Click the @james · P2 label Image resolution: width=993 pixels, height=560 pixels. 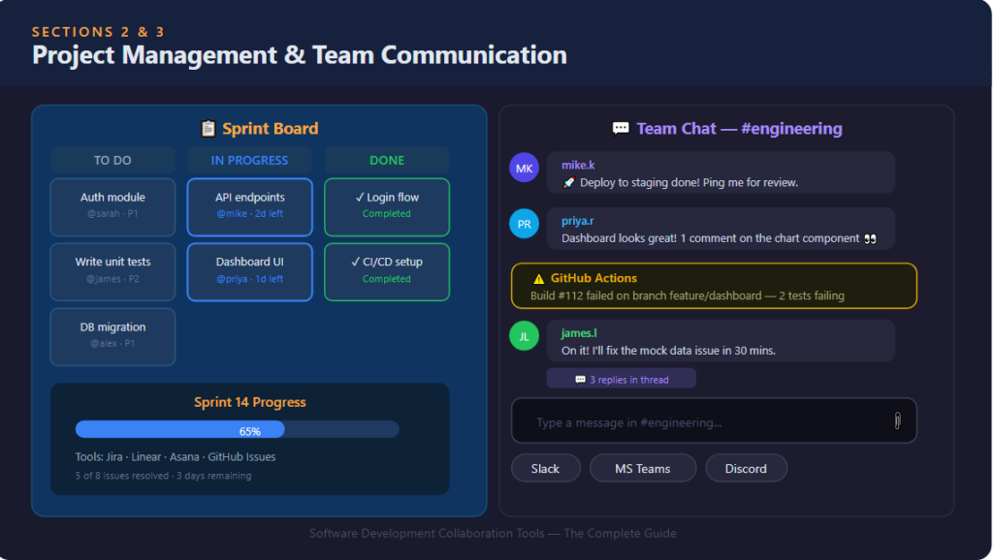point(112,279)
